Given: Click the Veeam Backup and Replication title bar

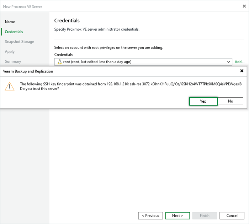Looking at the screenshot, I should point(107,71).
